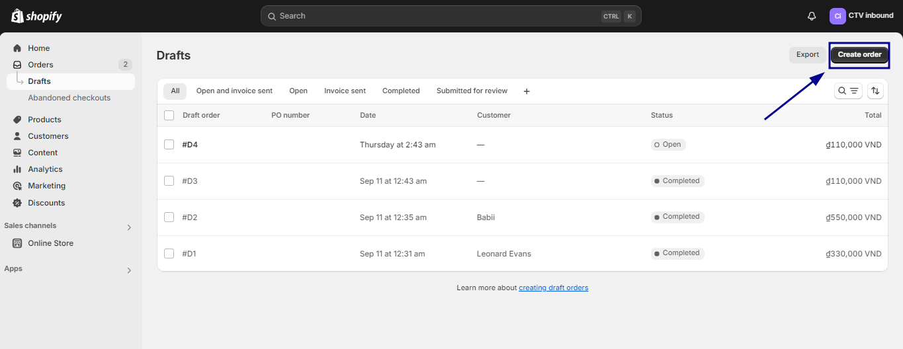Screen dimensions: 903x349
Task: Switch to the Invoice sent tab
Action: 345,91
